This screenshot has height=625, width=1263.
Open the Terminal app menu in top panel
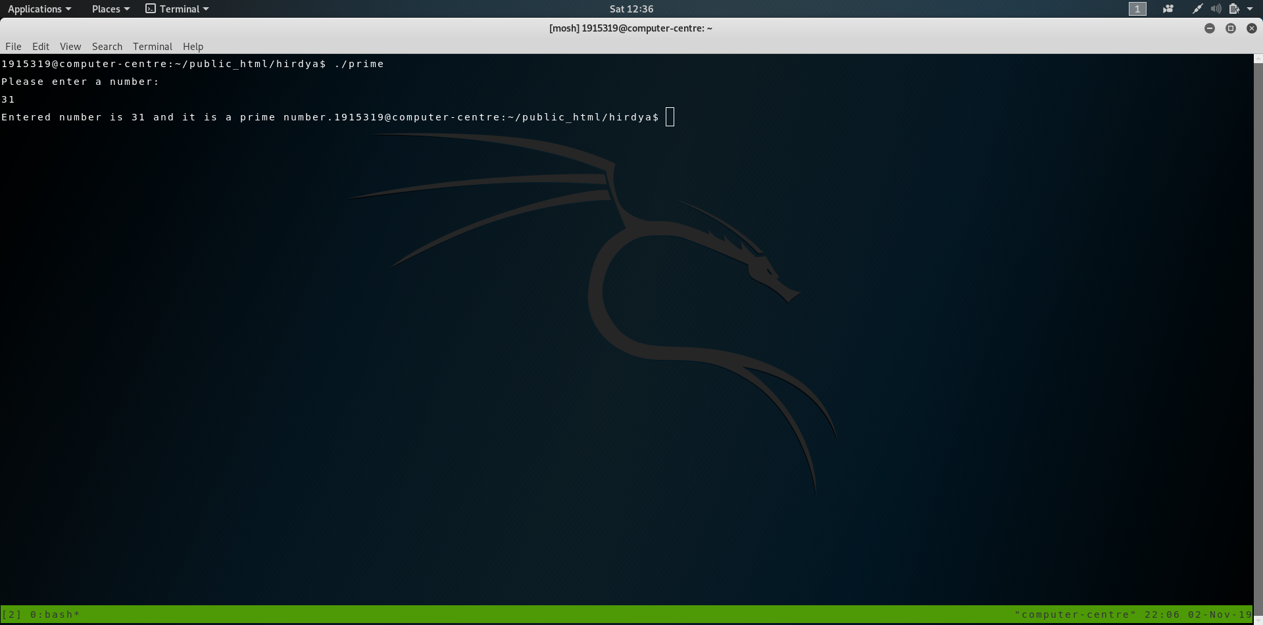tap(178, 9)
